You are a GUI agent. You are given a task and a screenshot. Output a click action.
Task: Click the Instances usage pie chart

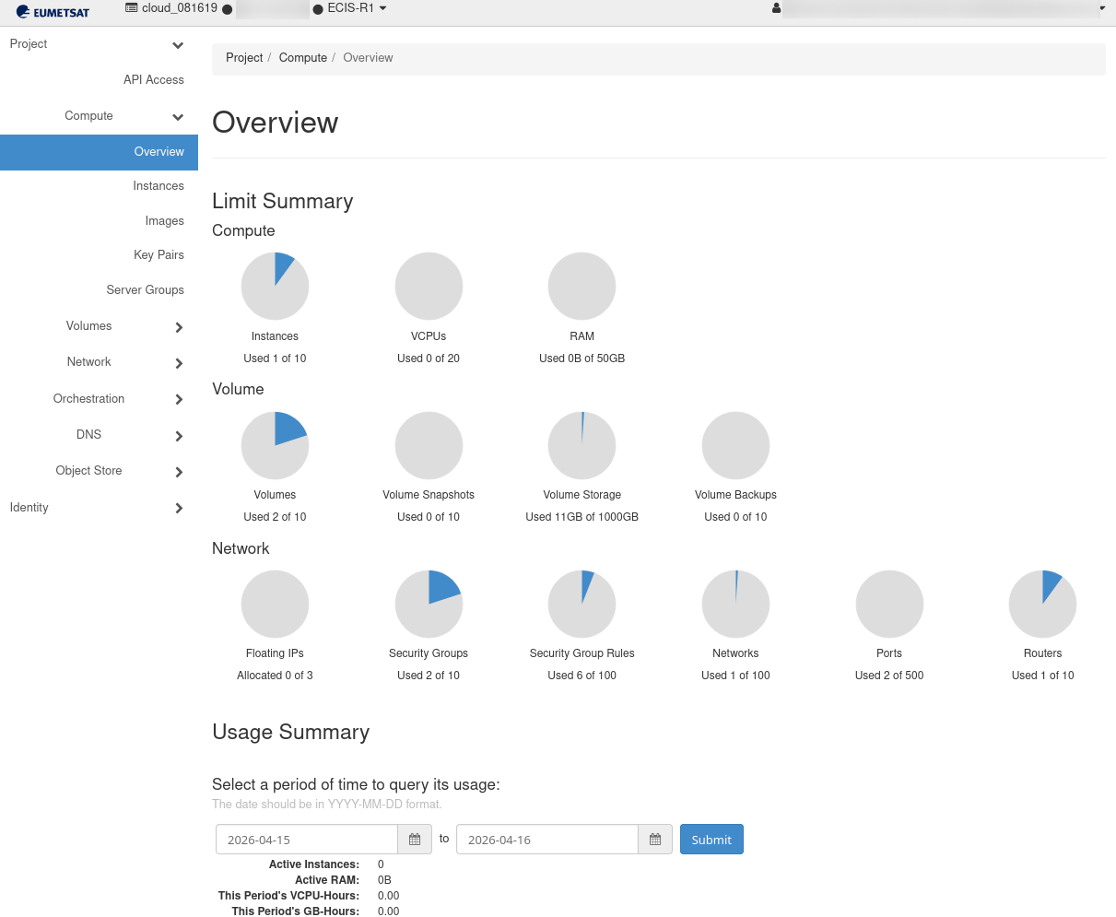coord(275,287)
